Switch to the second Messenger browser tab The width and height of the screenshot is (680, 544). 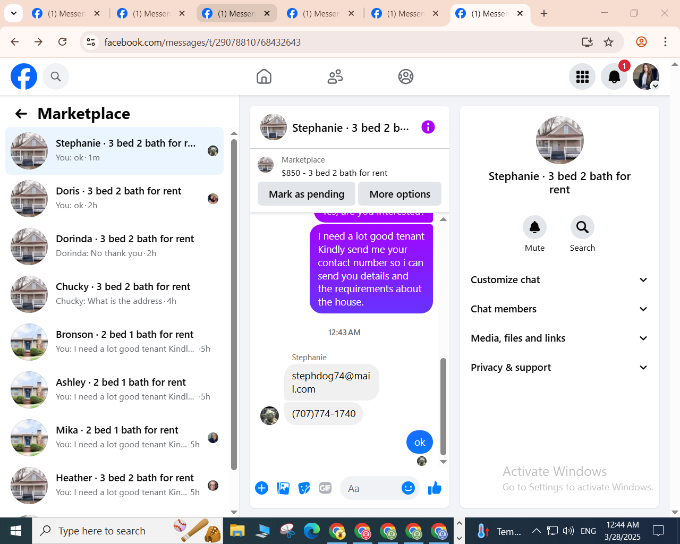151,13
